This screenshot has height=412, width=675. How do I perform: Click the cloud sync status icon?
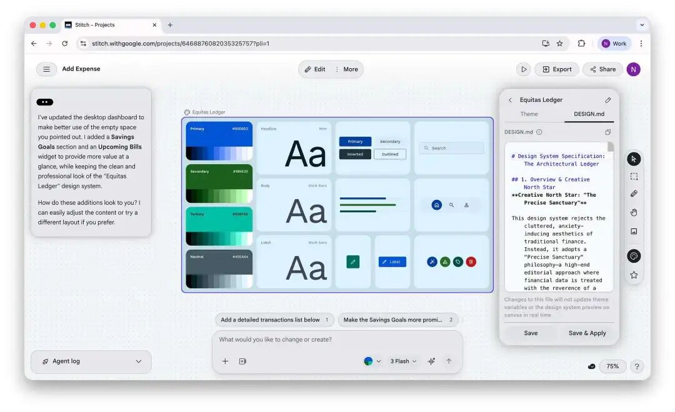coord(591,366)
